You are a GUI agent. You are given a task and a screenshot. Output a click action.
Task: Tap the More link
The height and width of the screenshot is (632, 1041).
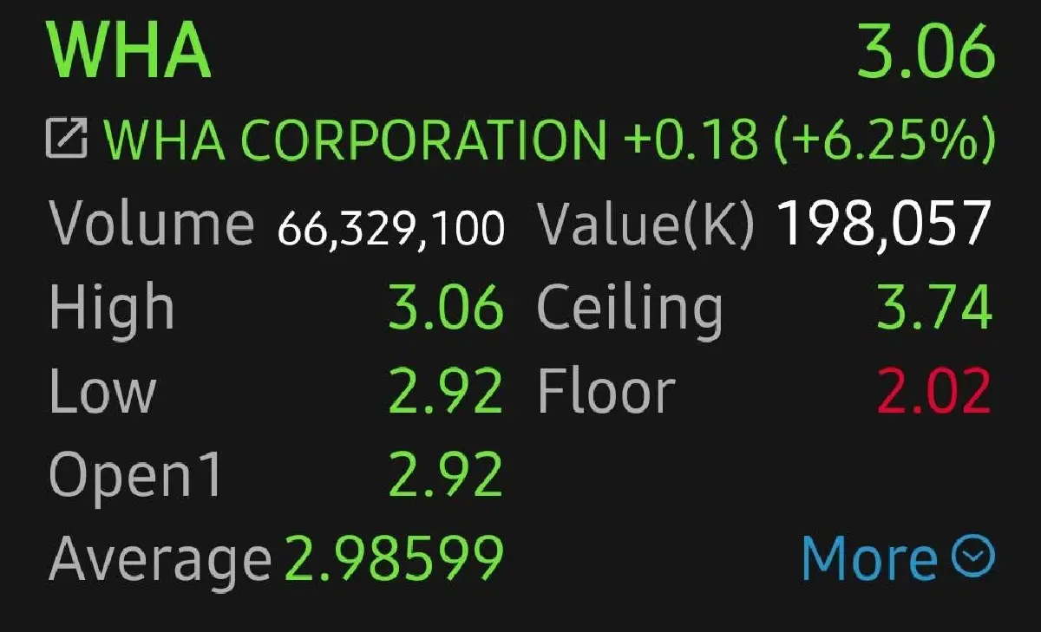(869, 558)
